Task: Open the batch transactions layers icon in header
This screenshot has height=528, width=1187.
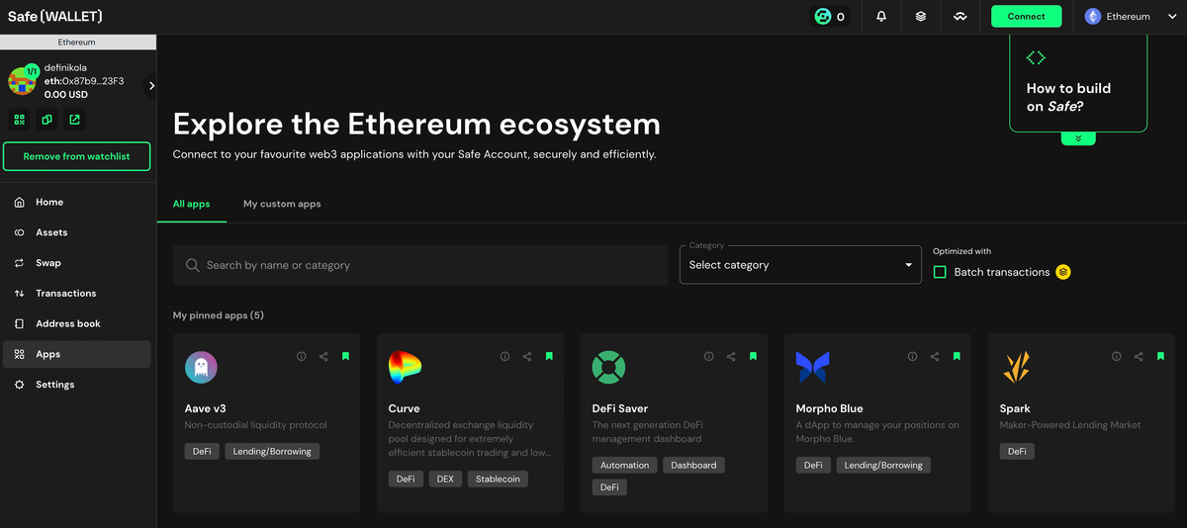Action: (x=921, y=17)
